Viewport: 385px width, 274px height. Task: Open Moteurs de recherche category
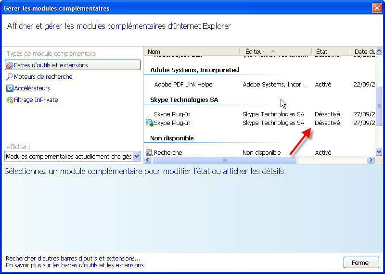pyautogui.click(x=43, y=77)
